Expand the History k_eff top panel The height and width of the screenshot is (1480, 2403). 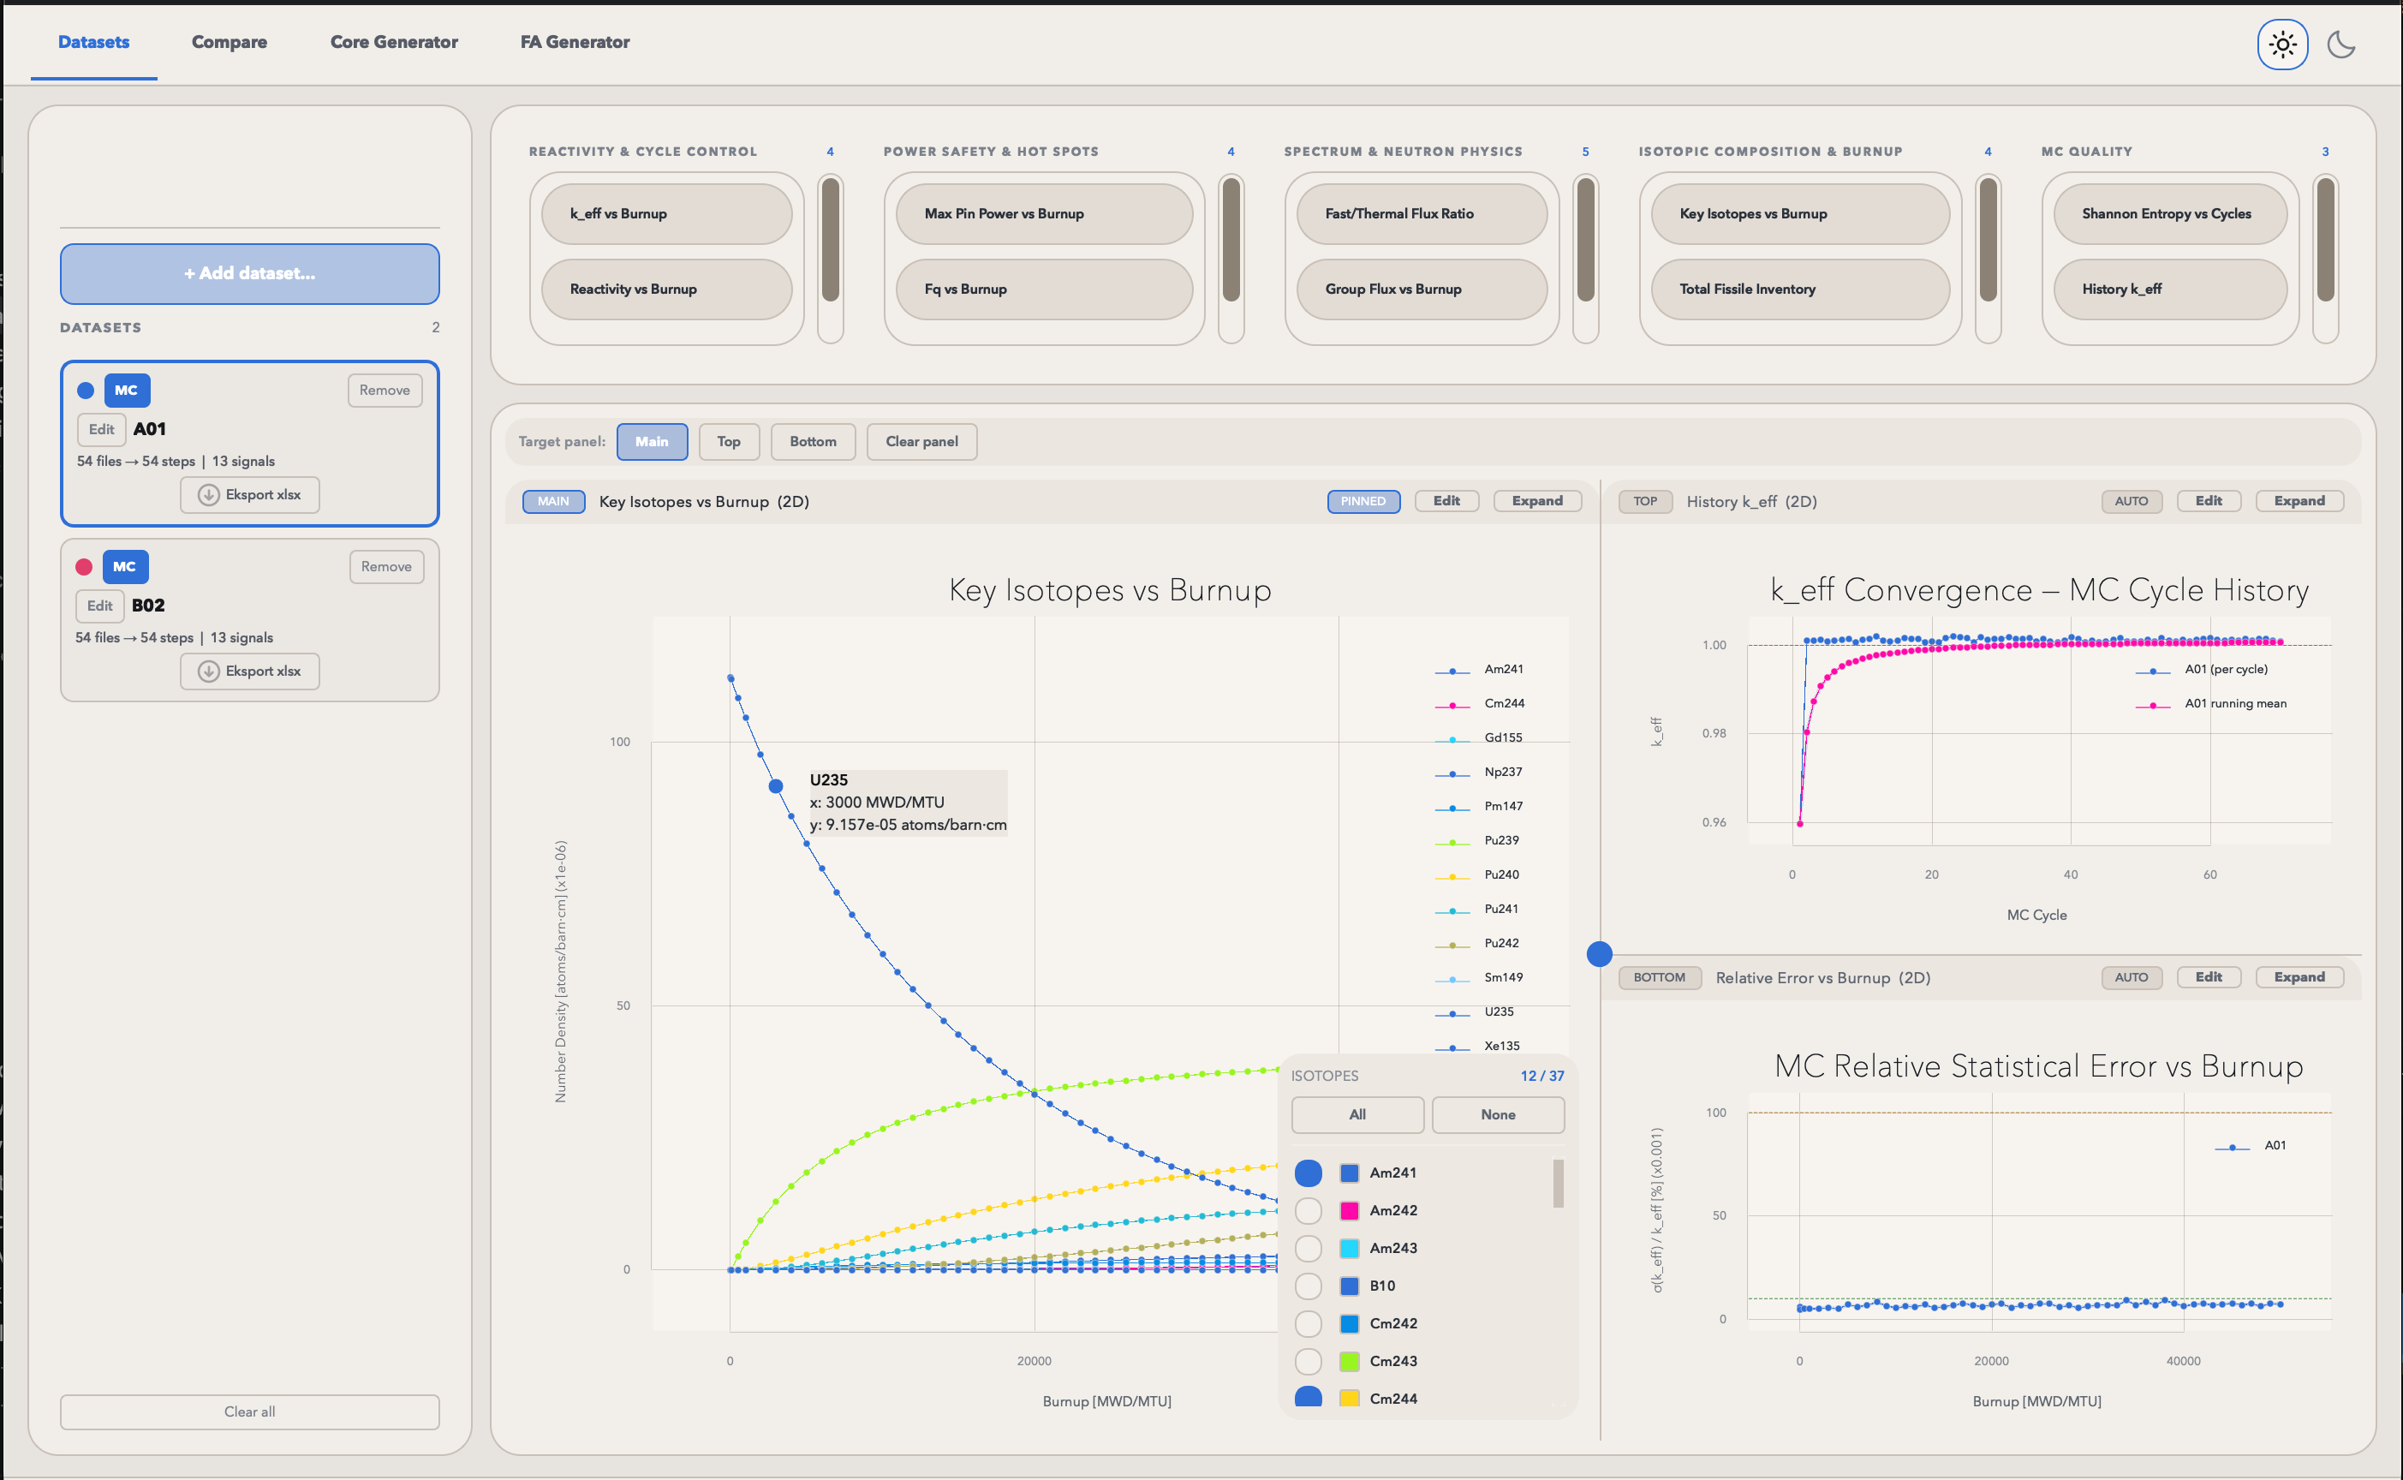click(2299, 501)
